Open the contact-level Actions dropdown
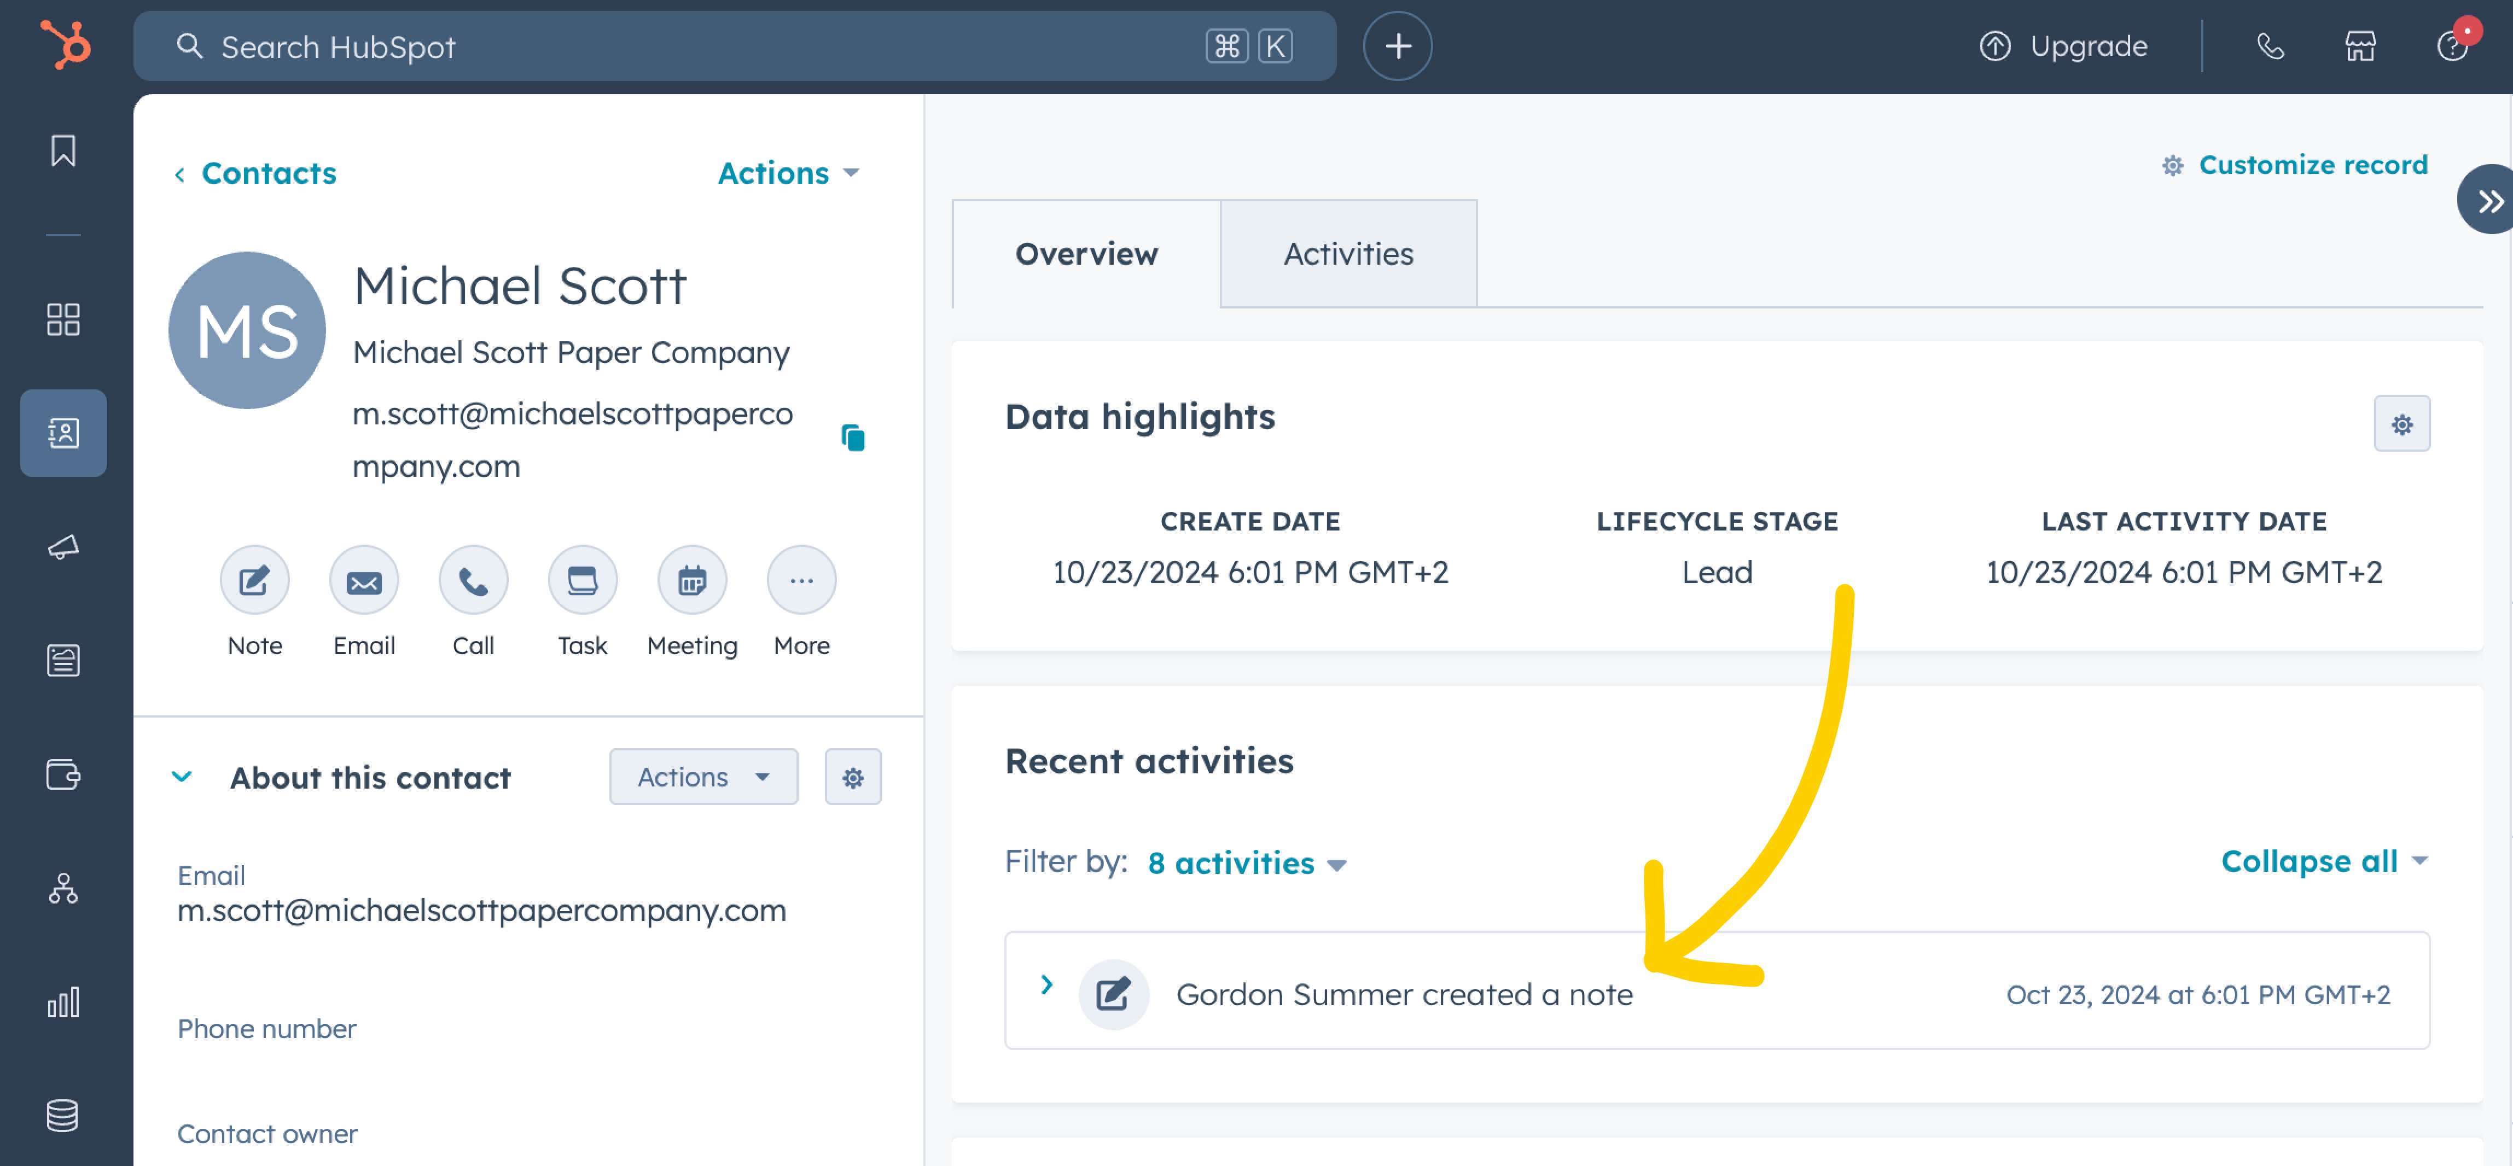Image resolution: width=2513 pixels, height=1166 pixels. [x=788, y=173]
